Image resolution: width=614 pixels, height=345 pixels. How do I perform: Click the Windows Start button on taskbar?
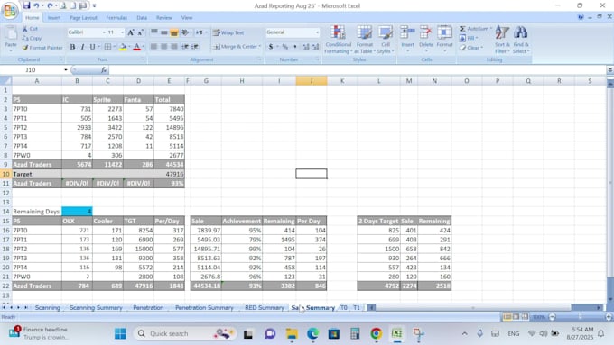pyautogui.click(x=120, y=333)
